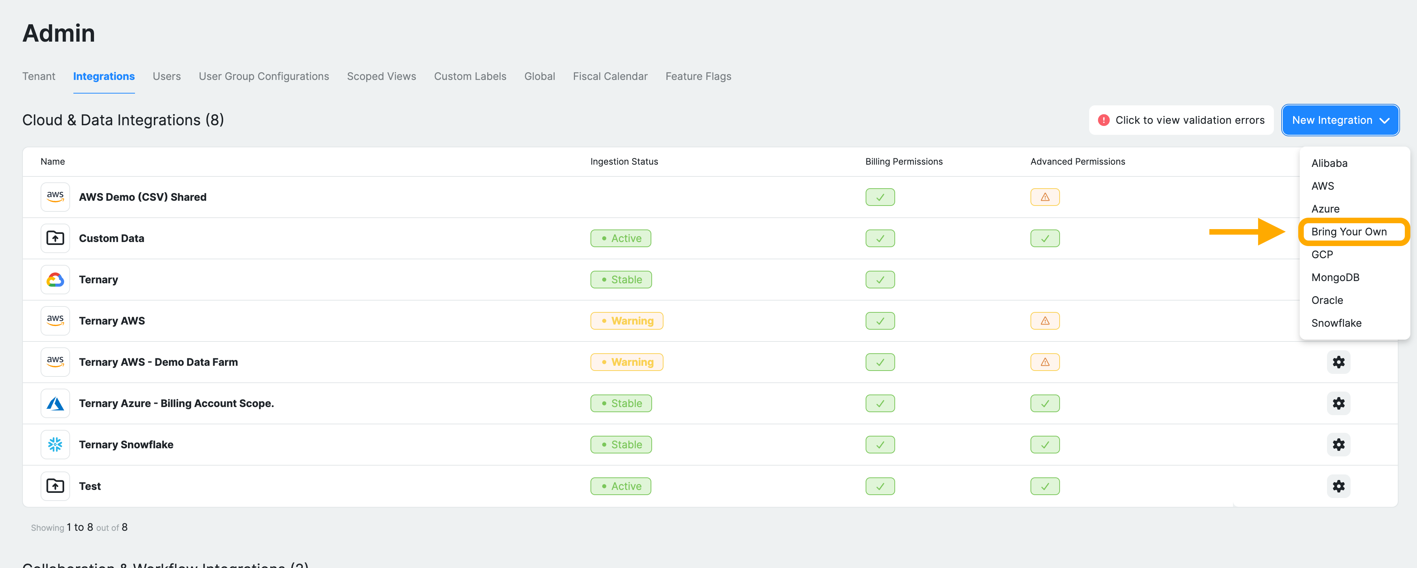Click advanced permissions warning for Ternary AWS
The height and width of the screenshot is (568, 1417).
(1044, 321)
